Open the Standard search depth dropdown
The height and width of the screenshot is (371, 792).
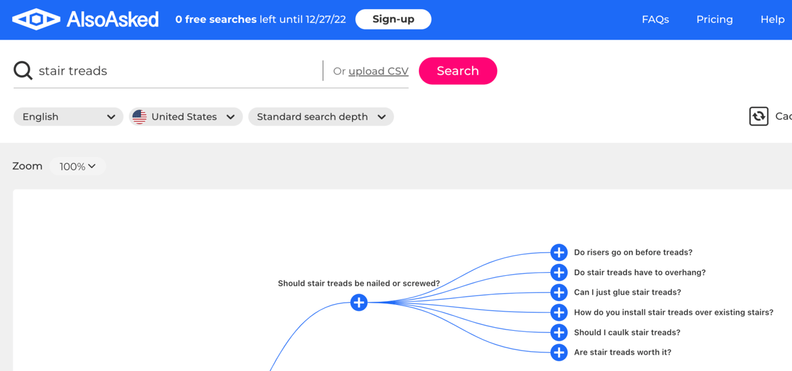click(321, 116)
